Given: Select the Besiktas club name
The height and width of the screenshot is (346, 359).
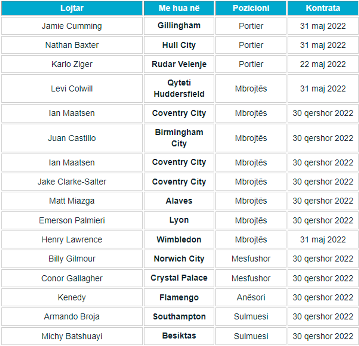Looking at the screenshot, I should pos(179,335).
